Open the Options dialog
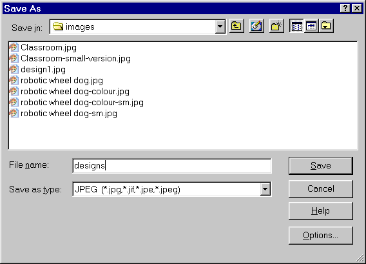Viewport: 366px width, 264px height. [321, 235]
